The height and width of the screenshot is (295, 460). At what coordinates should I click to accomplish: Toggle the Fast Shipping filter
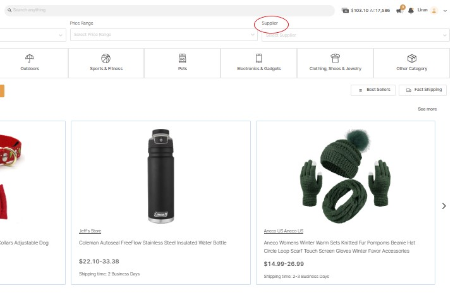pyautogui.click(x=423, y=90)
